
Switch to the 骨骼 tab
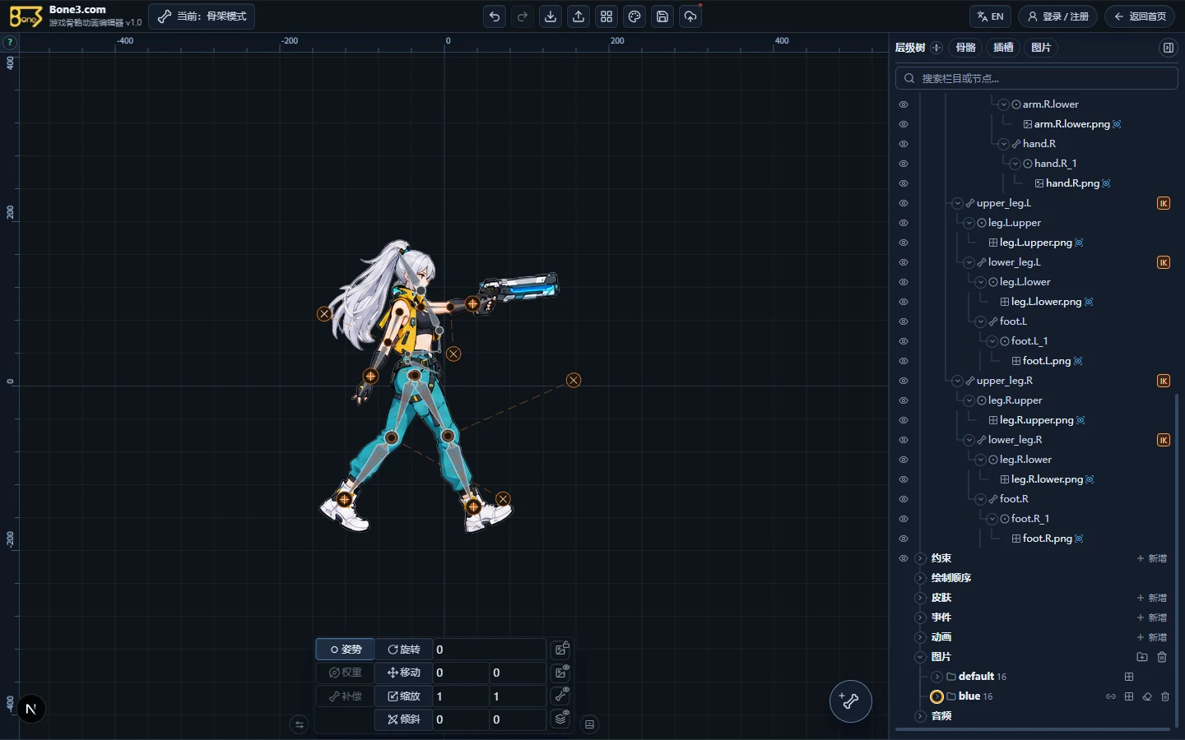[x=965, y=48]
